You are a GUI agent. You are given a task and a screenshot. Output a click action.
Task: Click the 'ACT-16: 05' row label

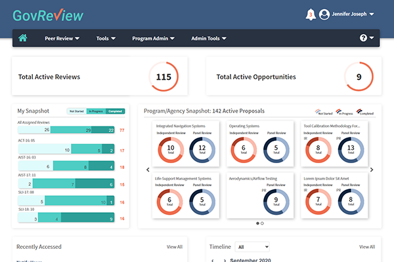click(x=26, y=140)
